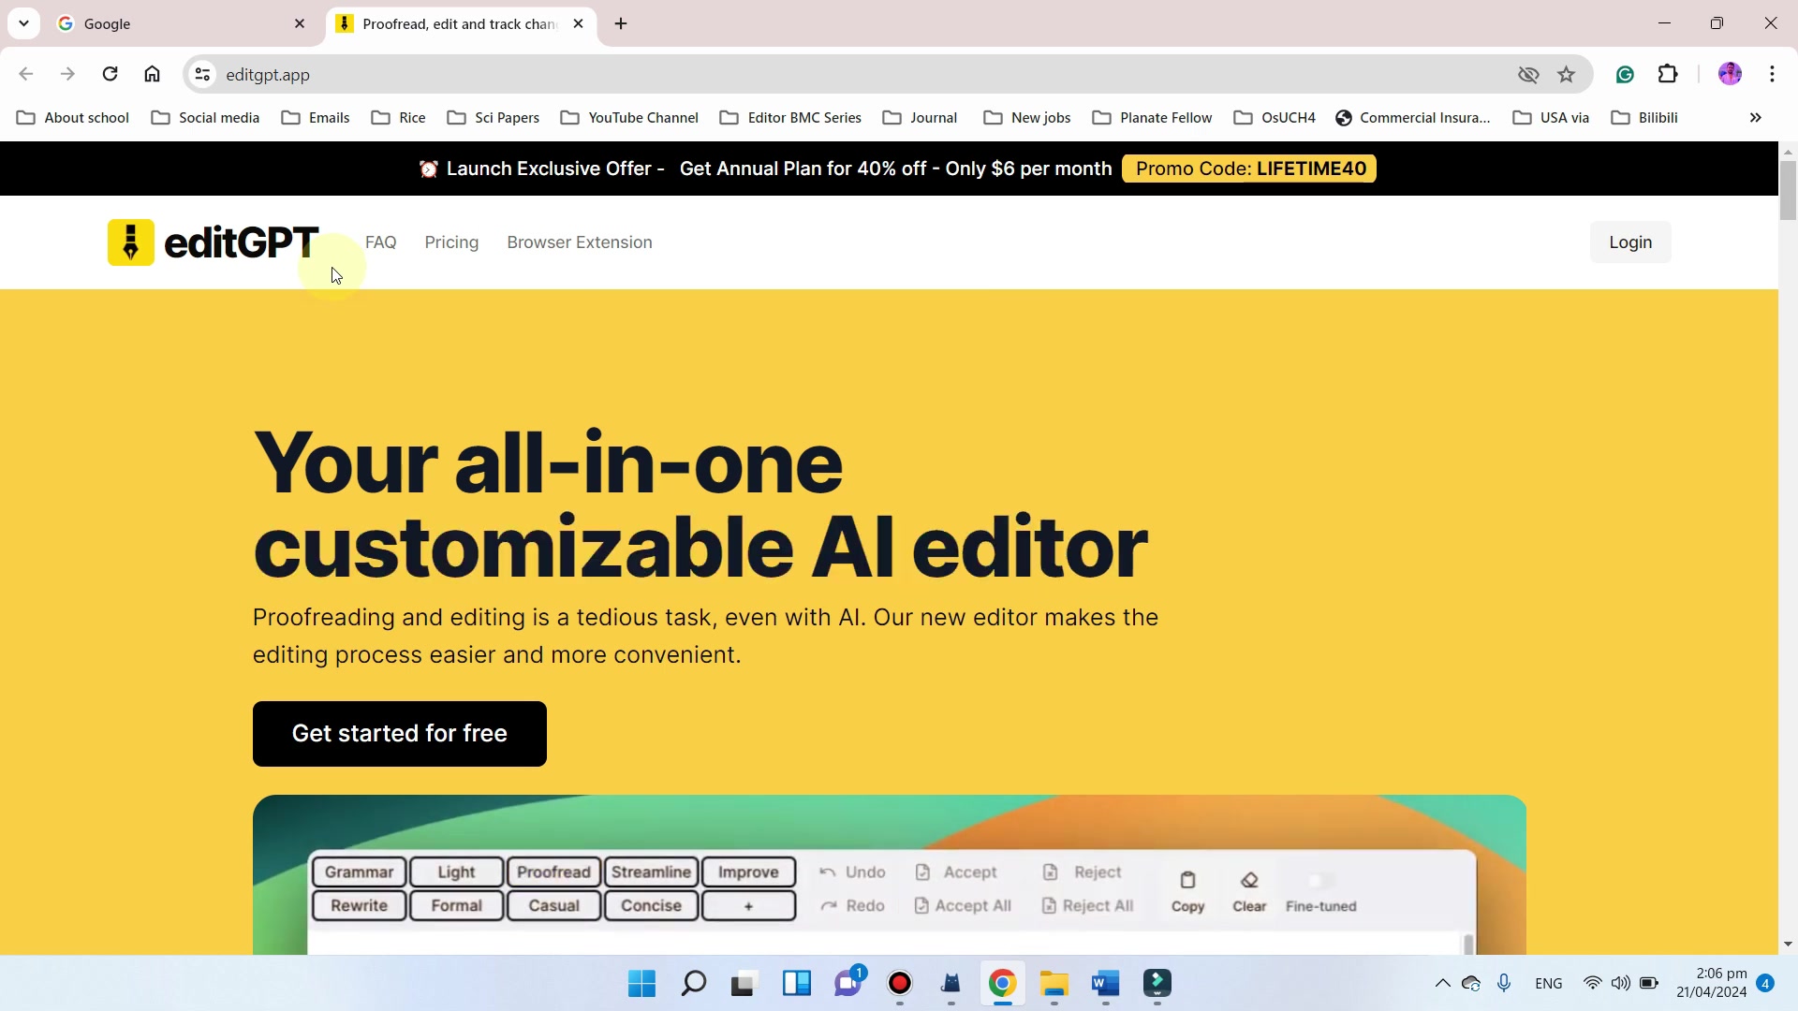Click Accept in editor preview
This screenshot has height=1011, width=1798.
(x=956, y=872)
